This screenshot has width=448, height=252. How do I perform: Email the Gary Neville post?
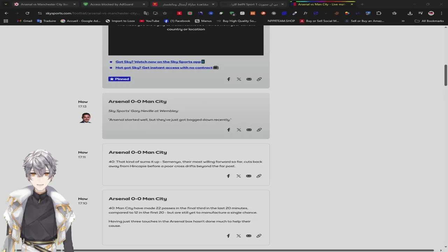coord(249,130)
